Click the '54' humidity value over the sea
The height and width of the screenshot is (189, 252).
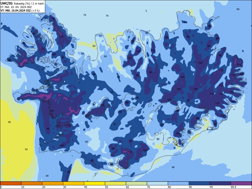26,149
